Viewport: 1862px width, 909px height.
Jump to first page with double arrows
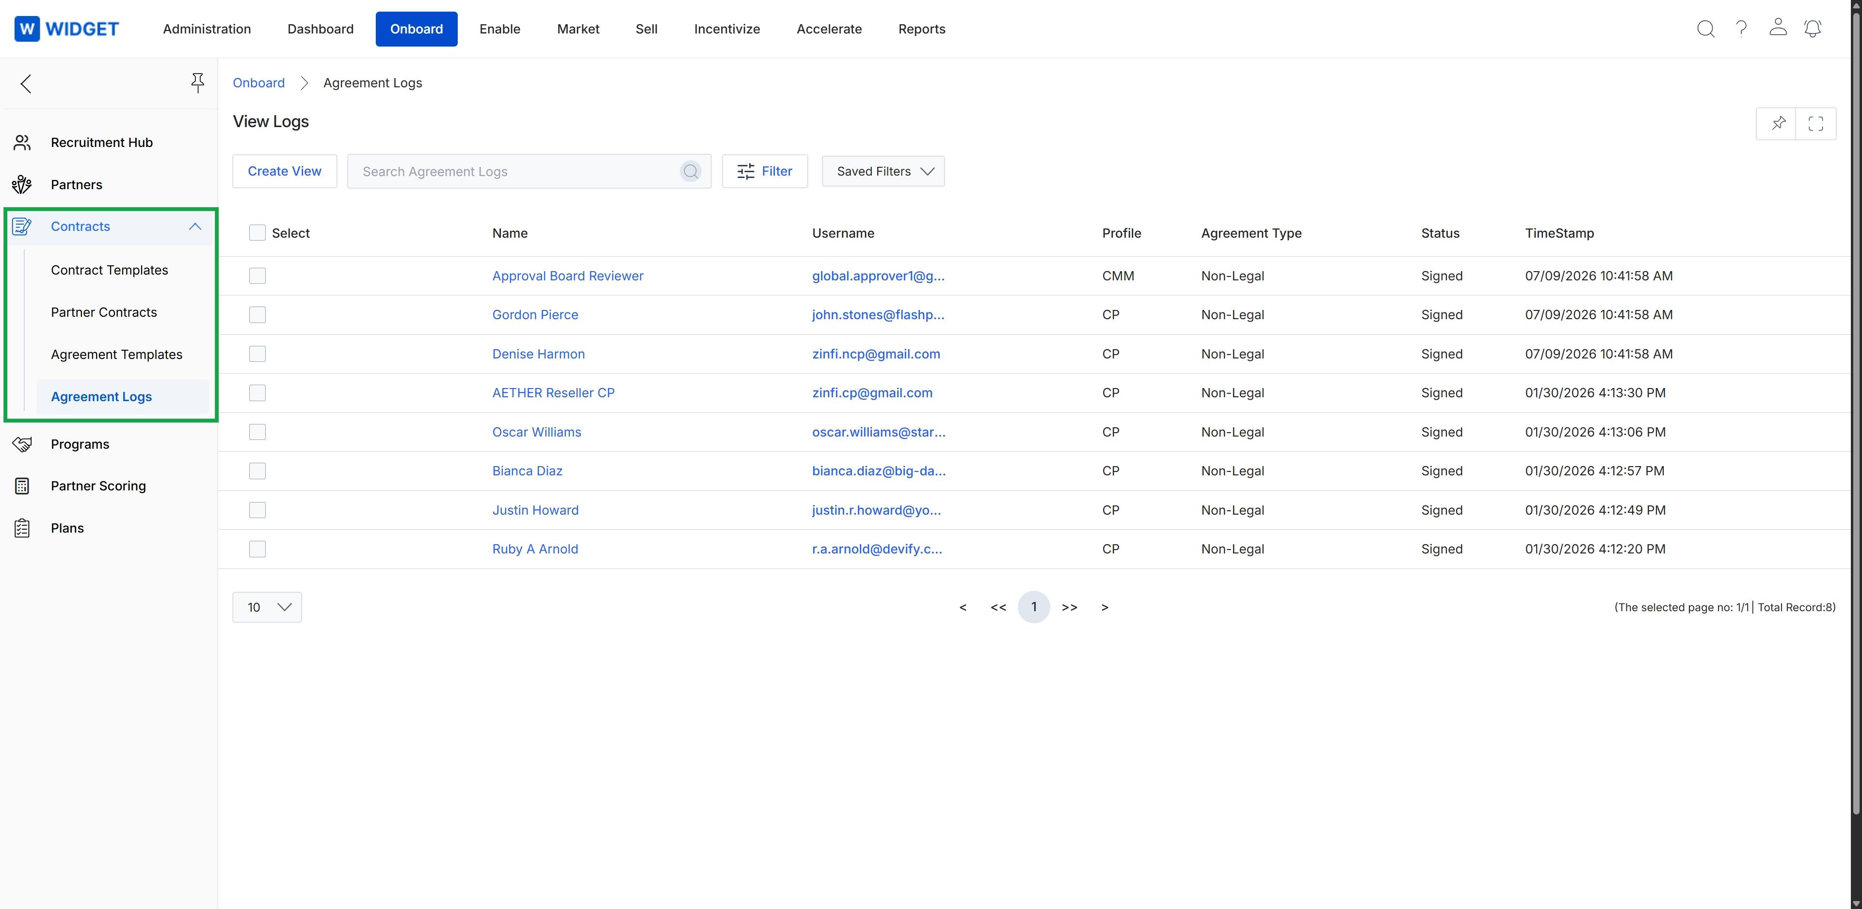(x=998, y=607)
